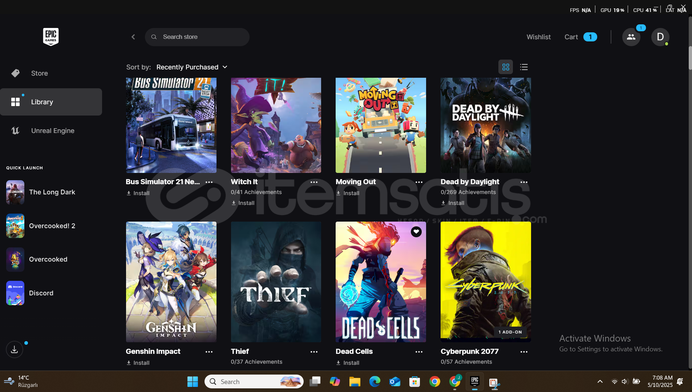Click the taskbar Search box
692x392 pixels.
pyautogui.click(x=254, y=382)
